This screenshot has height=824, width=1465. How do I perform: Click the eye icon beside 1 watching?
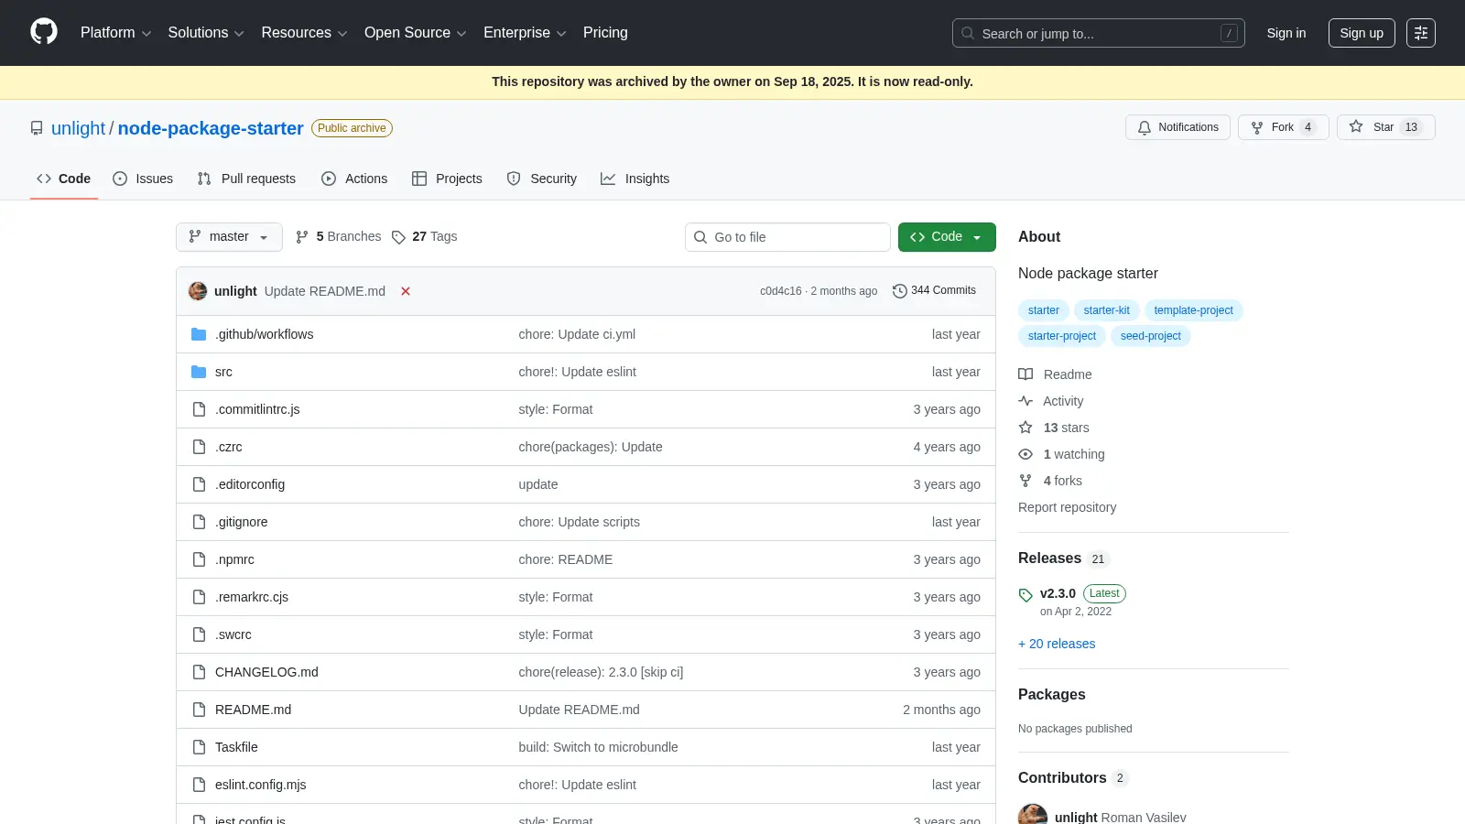point(1025,454)
